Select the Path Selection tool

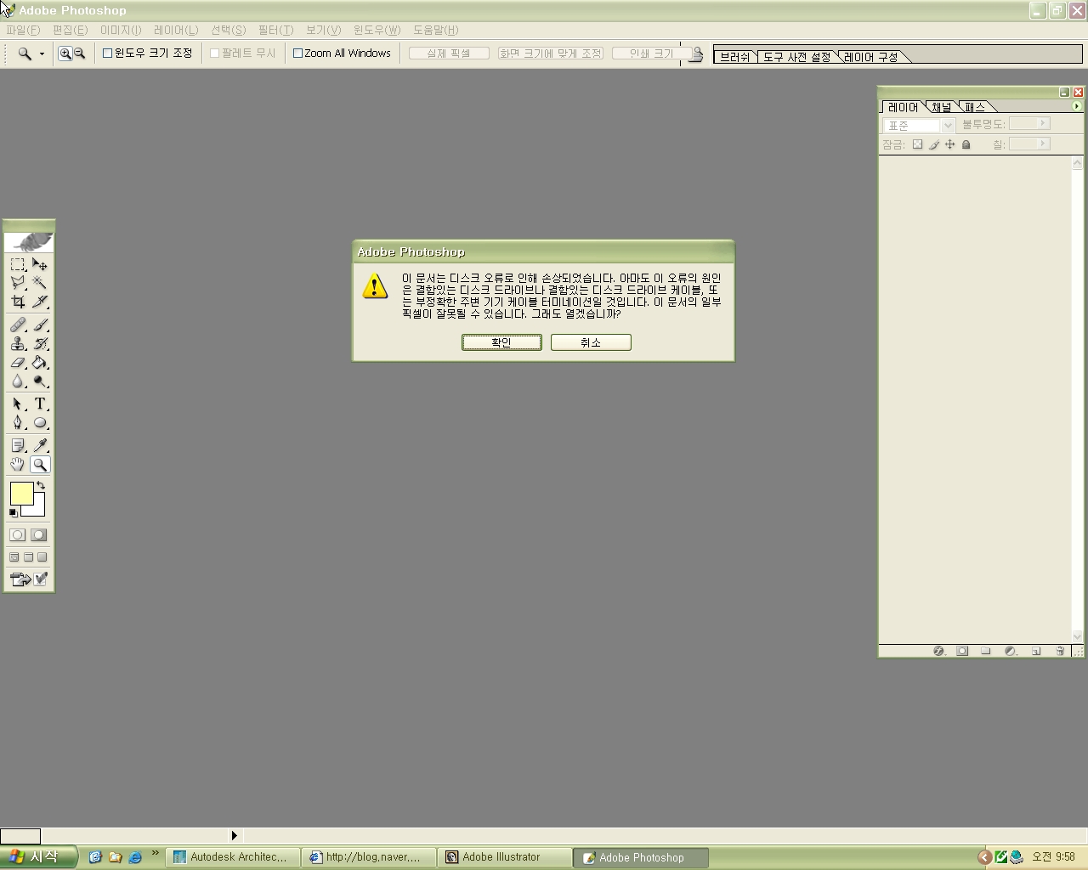(x=18, y=404)
